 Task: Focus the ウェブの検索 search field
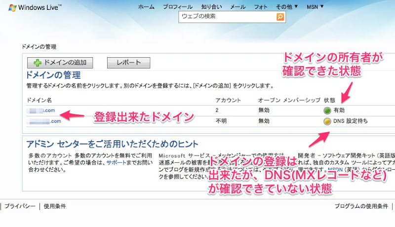click(228, 17)
